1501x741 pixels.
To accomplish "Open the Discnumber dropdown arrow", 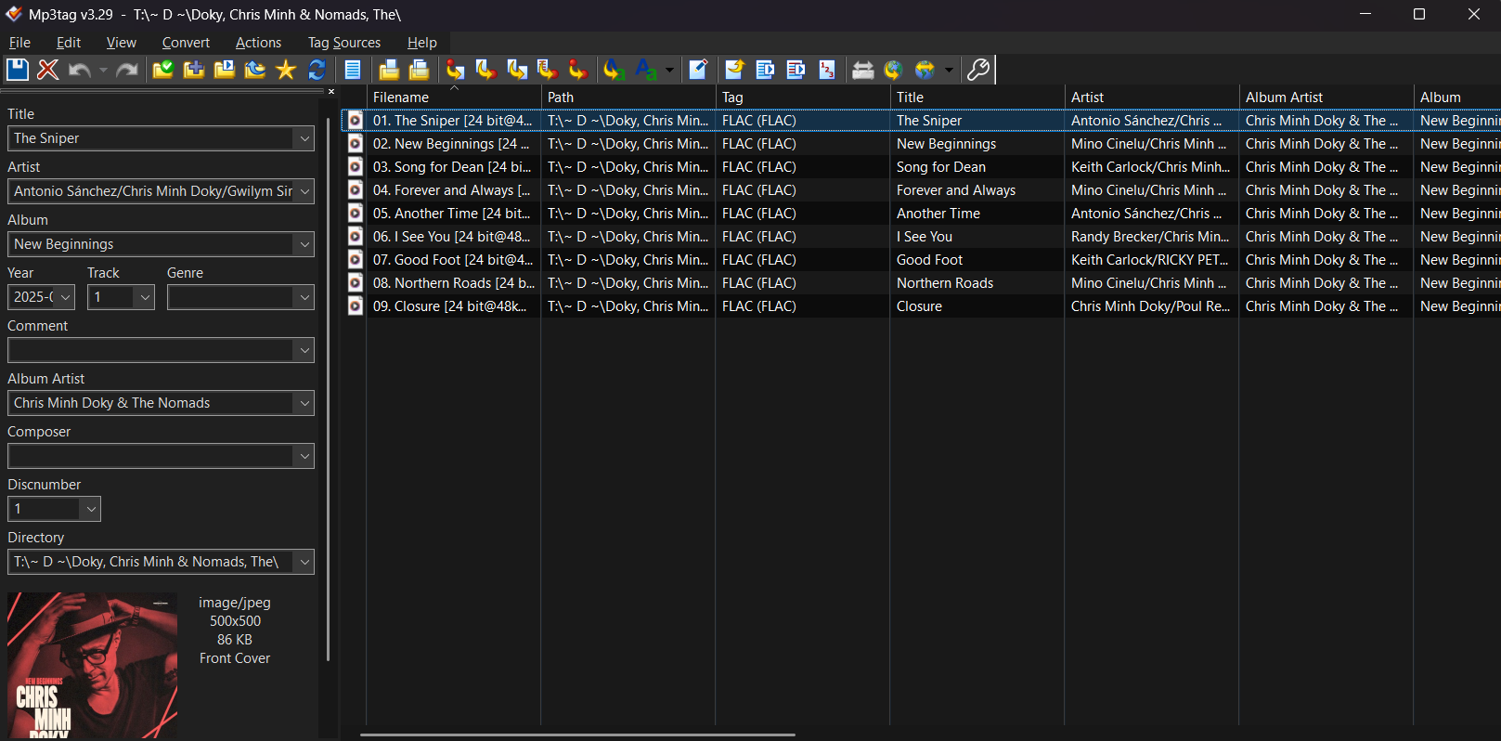I will [x=90, y=509].
